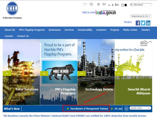The width and height of the screenshot is (157, 118).
Task: Open the Total Solutions banner
Action: (x=21, y=72)
